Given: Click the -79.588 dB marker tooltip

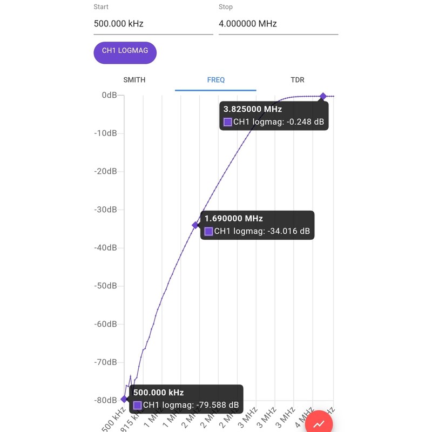Looking at the screenshot, I should point(186,399).
